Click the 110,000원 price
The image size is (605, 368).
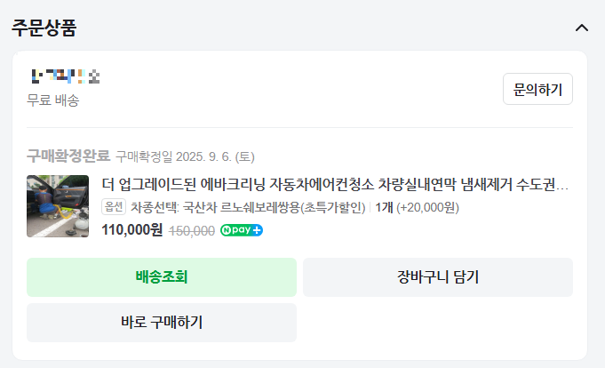(132, 229)
